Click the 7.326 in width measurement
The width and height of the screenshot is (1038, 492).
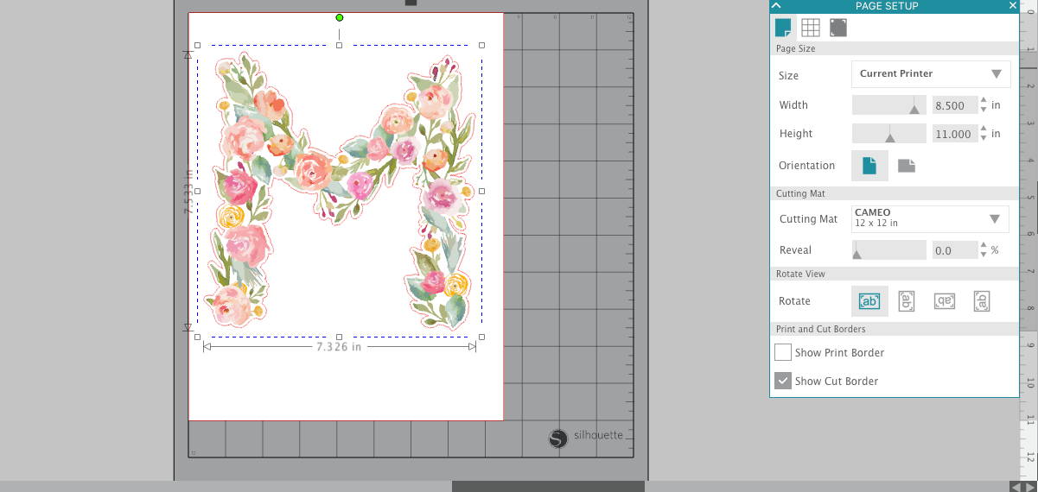pos(339,347)
